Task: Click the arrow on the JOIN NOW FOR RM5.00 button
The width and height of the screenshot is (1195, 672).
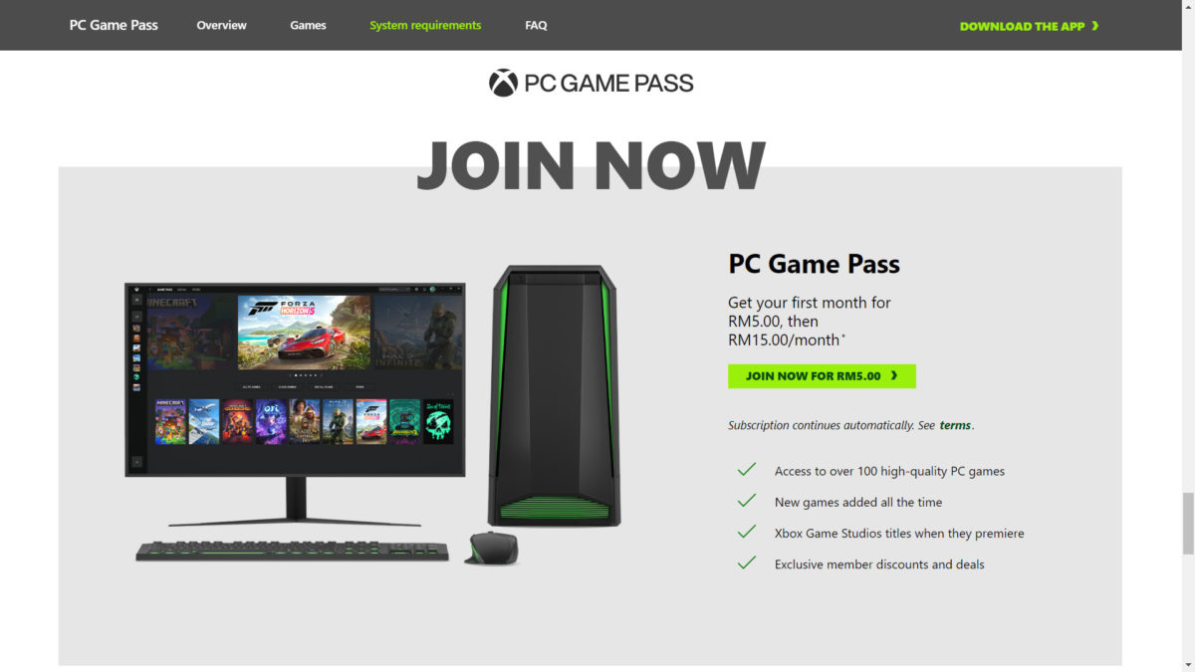Action: 894,375
